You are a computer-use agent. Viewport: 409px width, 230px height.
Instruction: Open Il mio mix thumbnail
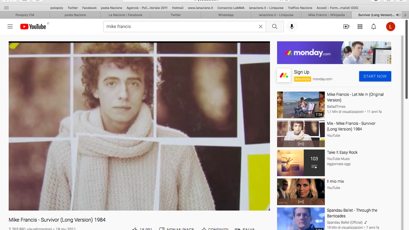coord(301,192)
